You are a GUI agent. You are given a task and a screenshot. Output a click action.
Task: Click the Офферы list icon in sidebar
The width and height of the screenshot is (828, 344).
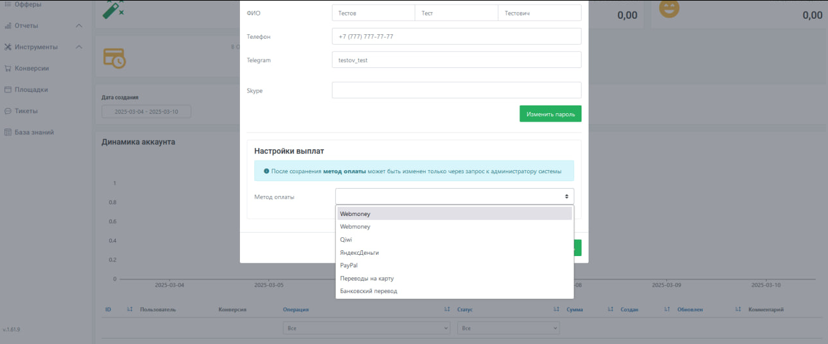(x=8, y=5)
